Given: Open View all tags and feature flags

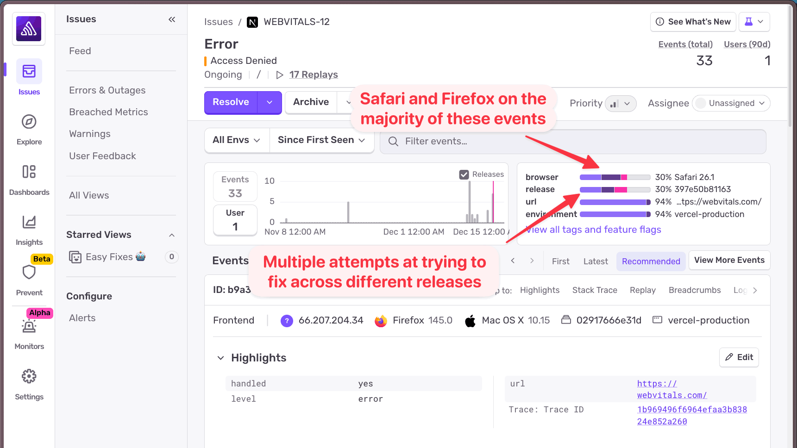Looking at the screenshot, I should (x=593, y=230).
